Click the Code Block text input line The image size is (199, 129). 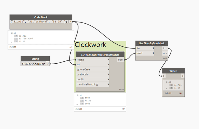click(x=39, y=22)
